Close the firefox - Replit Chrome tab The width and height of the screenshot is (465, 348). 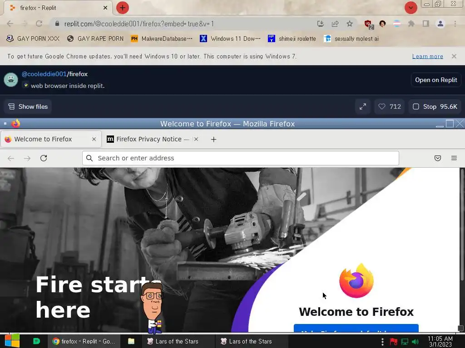(x=105, y=8)
